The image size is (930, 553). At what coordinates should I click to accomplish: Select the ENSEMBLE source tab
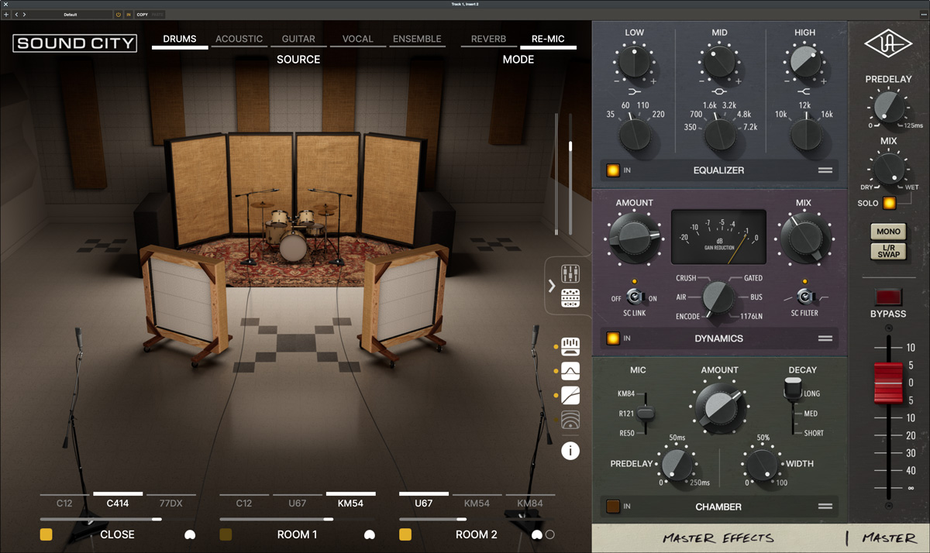point(417,39)
